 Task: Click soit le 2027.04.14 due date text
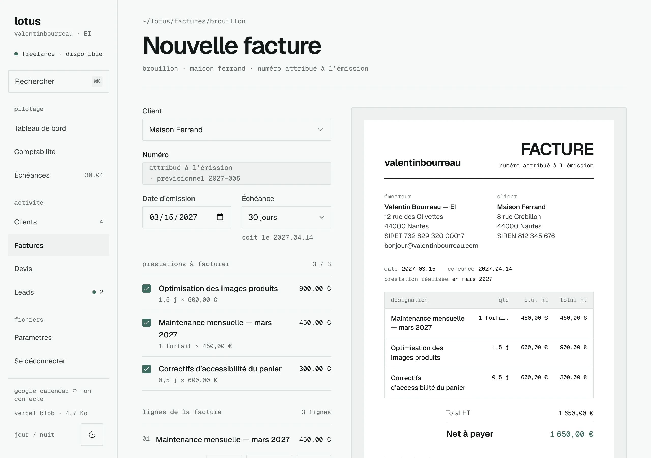tap(277, 237)
